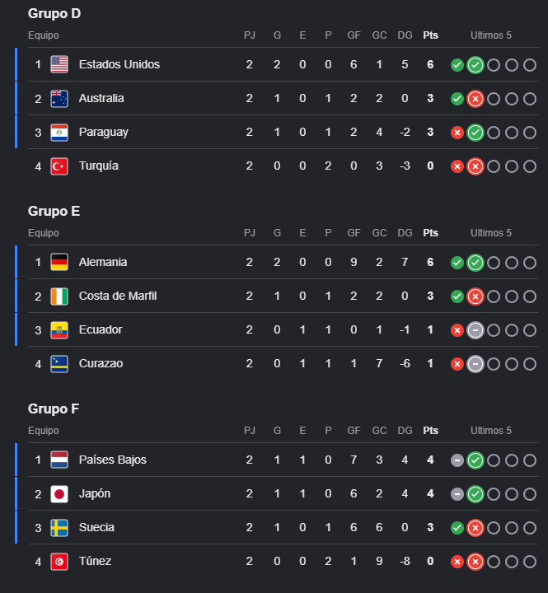Image resolution: width=548 pixels, height=593 pixels.
Task: Click the Estados Unidos flag icon
Action: (59, 64)
